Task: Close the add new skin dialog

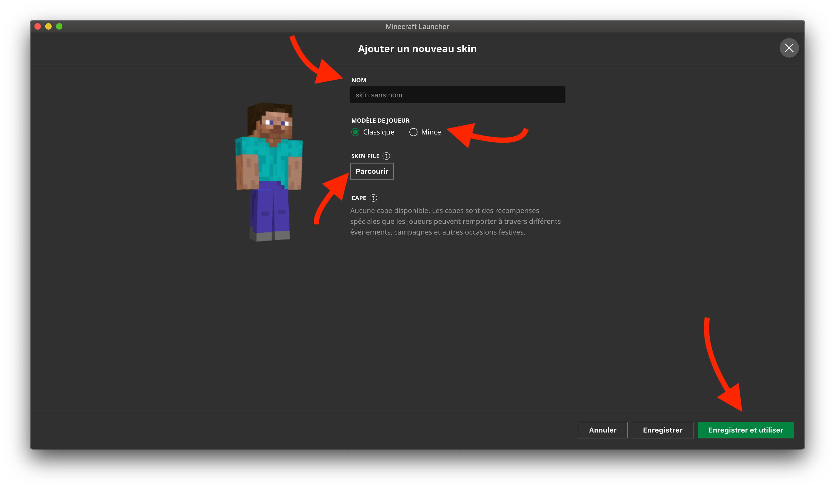Action: point(789,48)
